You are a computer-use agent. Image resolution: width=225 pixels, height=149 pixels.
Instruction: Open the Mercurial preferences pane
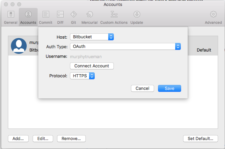click(89, 17)
